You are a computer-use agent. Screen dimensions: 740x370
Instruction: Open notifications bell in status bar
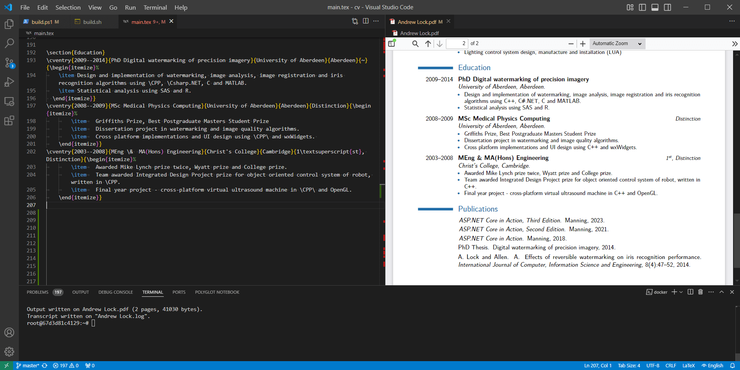(732, 365)
